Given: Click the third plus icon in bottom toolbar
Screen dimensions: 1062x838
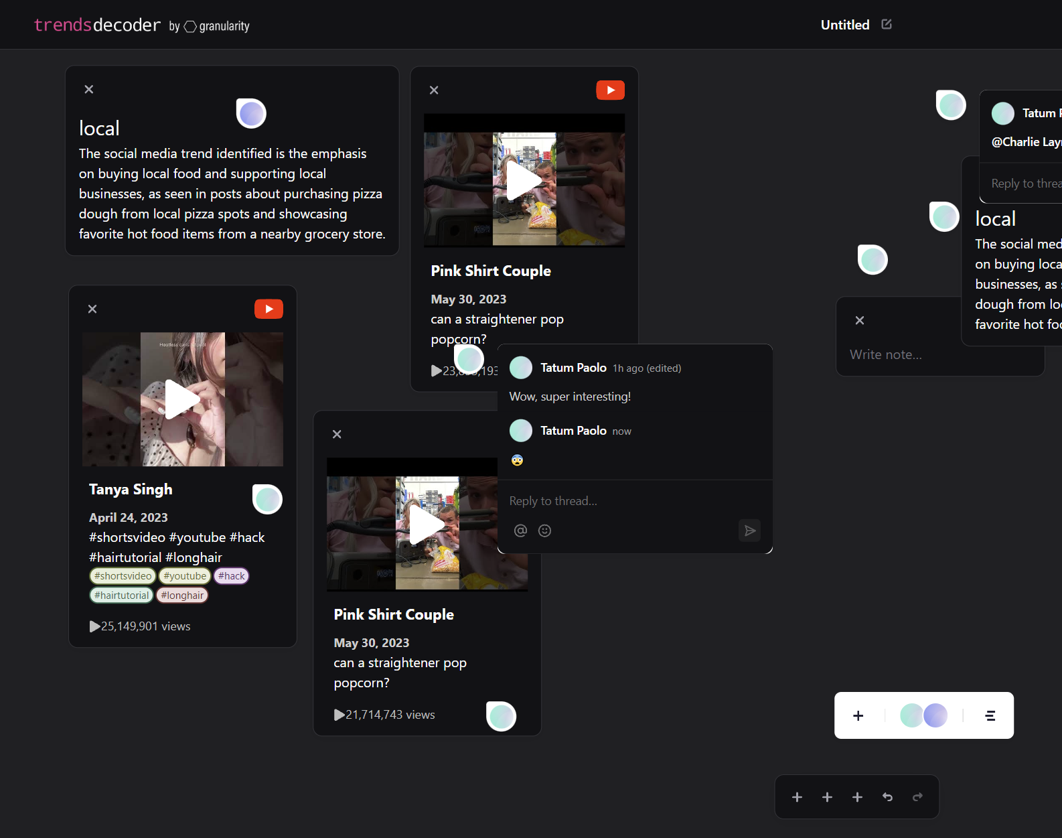Looking at the screenshot, I should (x=857, y=797).
